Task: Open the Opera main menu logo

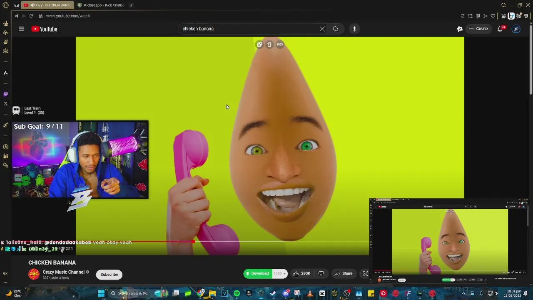Action: coord(6,5)
